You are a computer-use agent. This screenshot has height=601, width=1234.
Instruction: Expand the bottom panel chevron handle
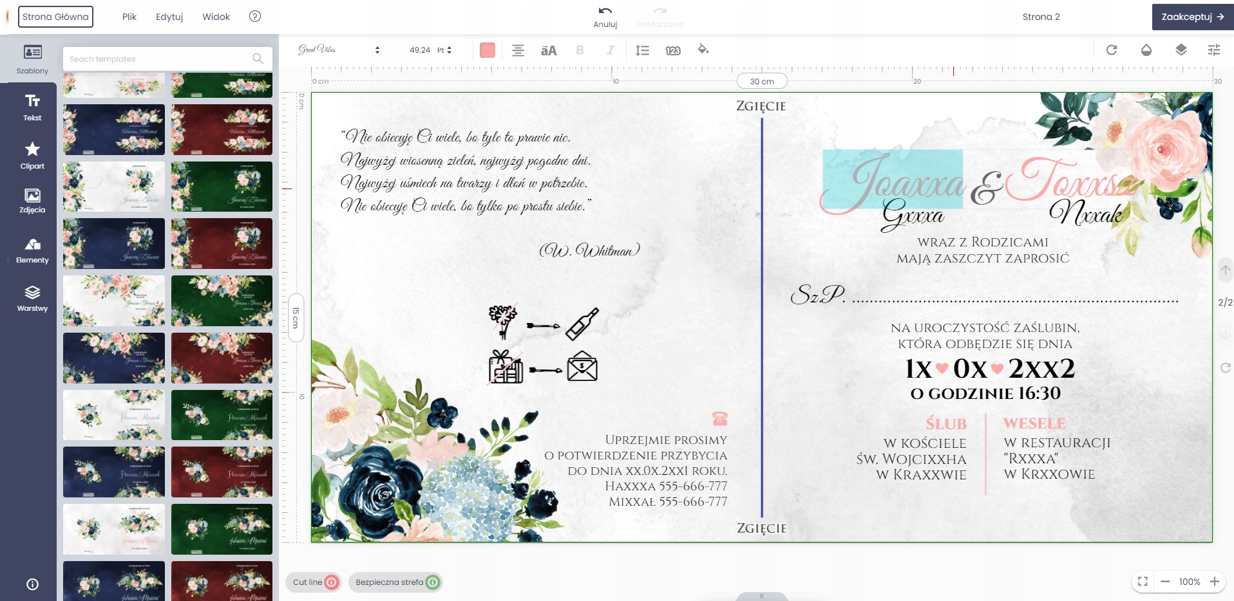pos(762,596)
